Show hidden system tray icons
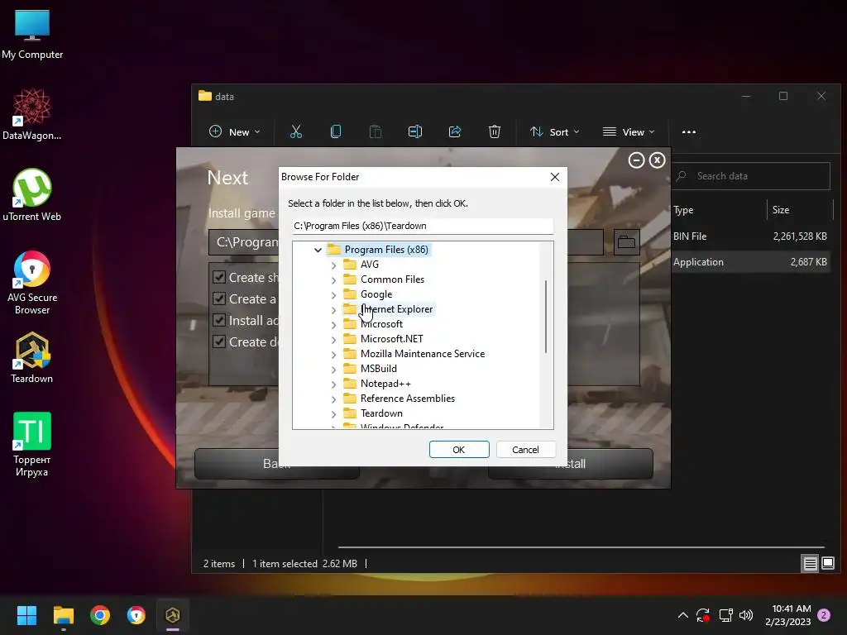Image resolution: width=847 pixels, height=635 pixels. pos(682,615)
